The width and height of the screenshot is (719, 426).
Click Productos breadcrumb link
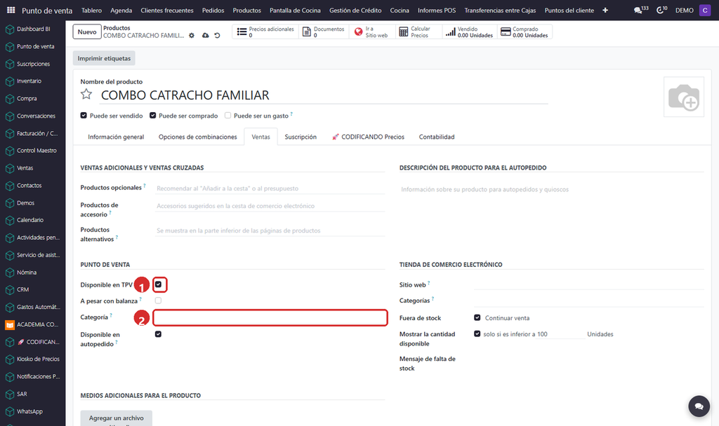coord(117,28)
